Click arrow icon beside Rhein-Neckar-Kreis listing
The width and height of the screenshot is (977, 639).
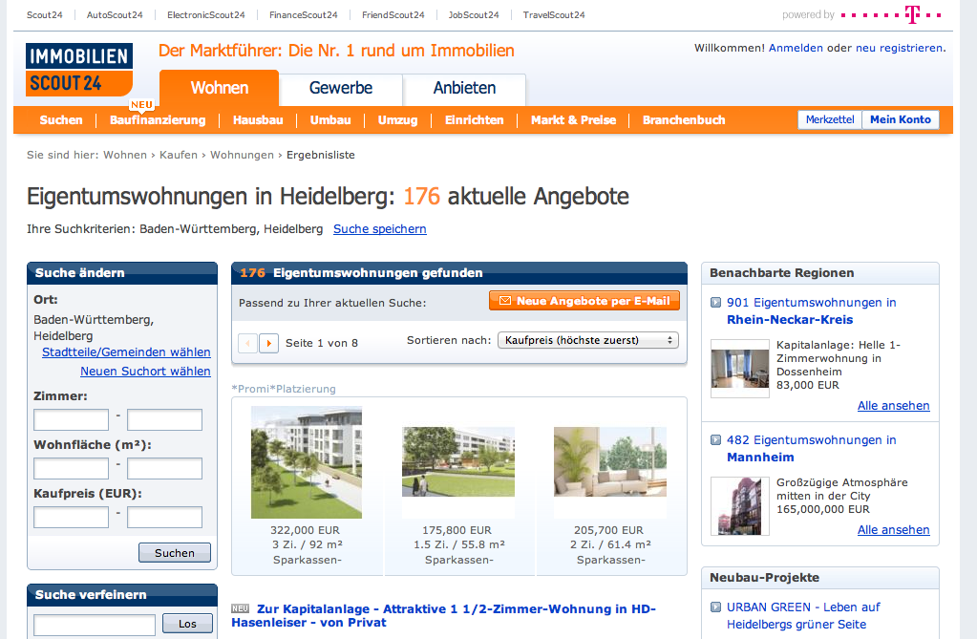[x=716, y=303]
